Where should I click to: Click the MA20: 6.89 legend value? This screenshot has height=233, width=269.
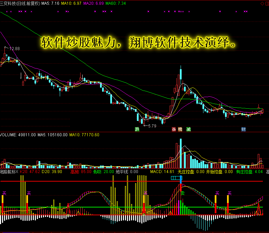[94, 3]
